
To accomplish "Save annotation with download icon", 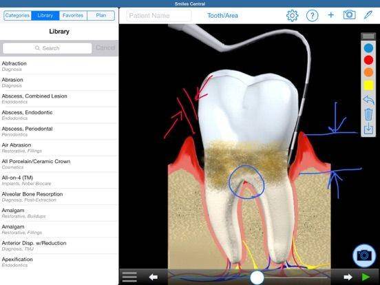I will tap(368, 129).
